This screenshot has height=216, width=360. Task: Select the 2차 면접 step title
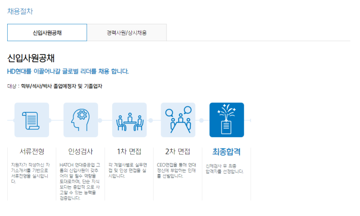(178, 151)
